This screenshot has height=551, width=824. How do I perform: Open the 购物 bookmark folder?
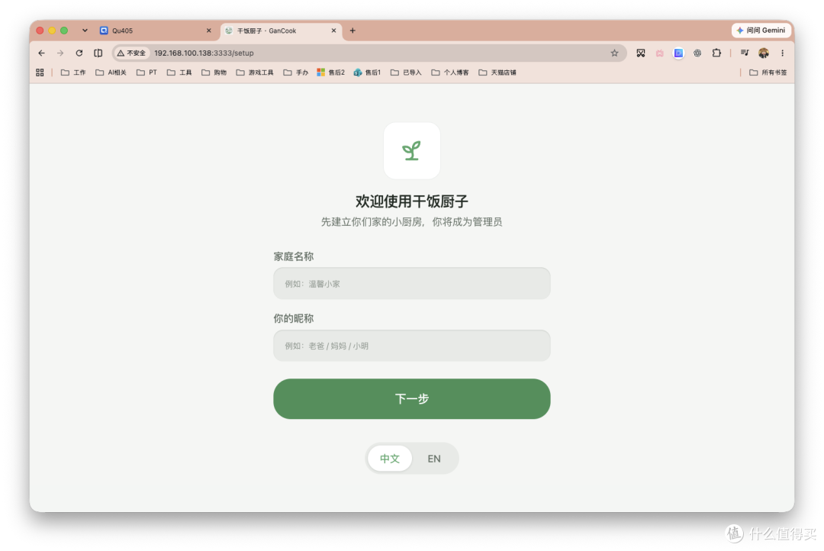(x=214, y=72)
